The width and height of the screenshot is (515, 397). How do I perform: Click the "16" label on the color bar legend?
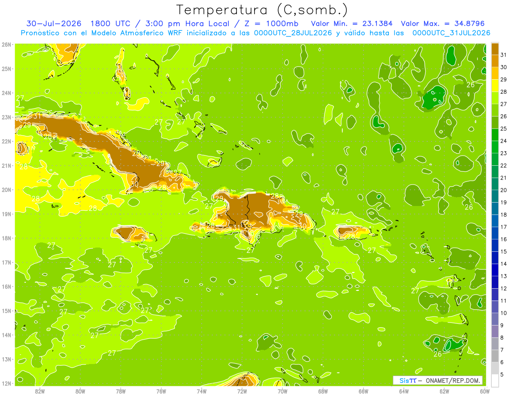point(504,239)
